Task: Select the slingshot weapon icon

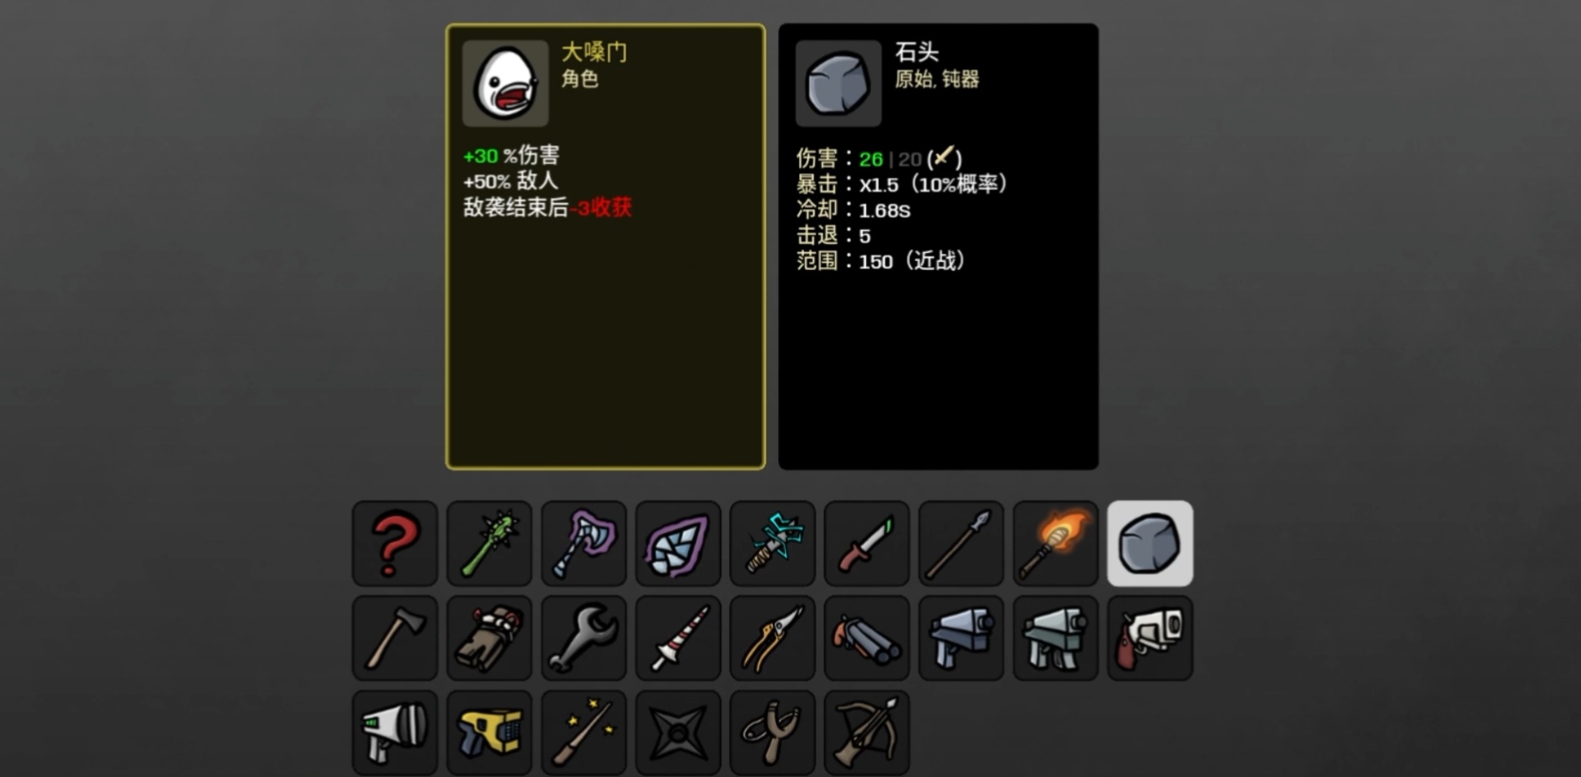Action: coord(773,732)
